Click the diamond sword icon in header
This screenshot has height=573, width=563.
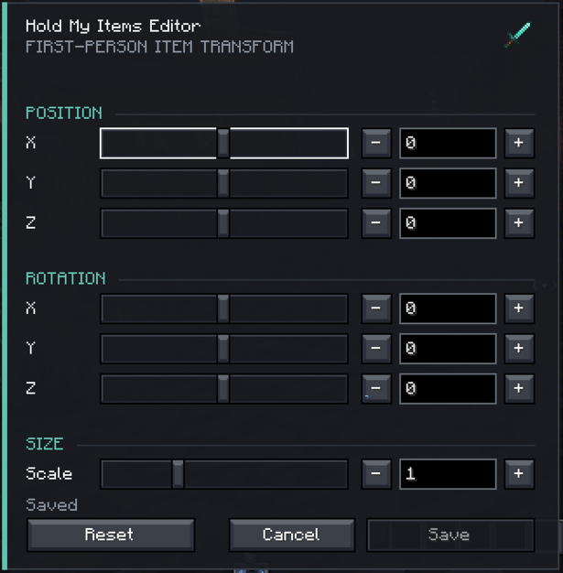pyautogui.click(x=517, y=35)
